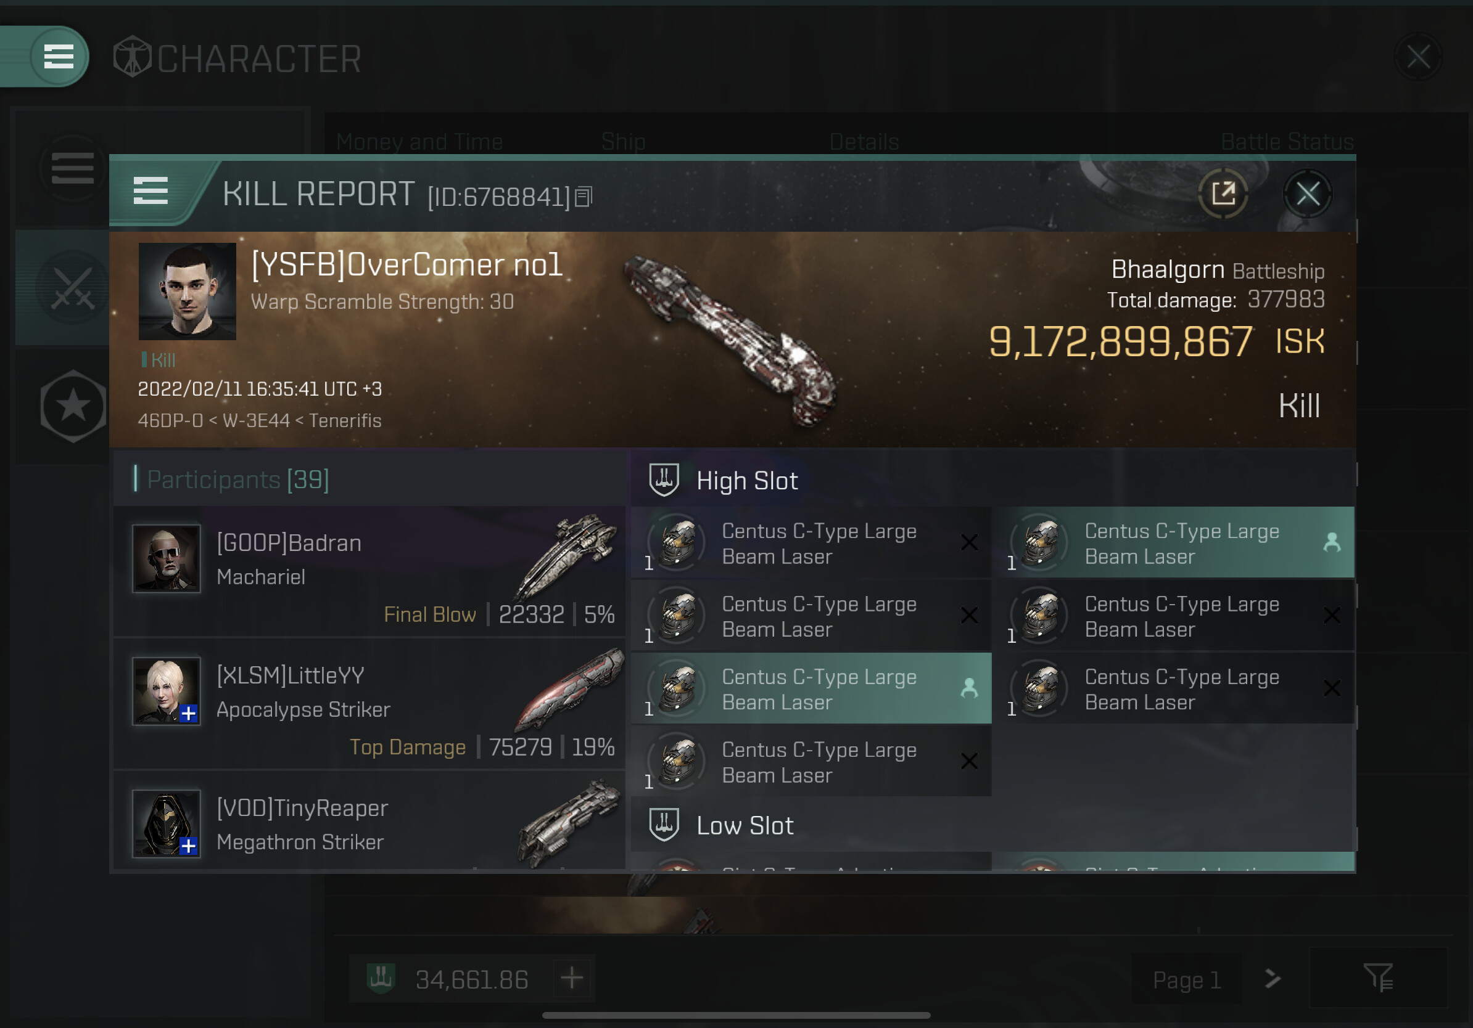The image size is (1473, 1028).
Task: Open the Kill Report hamburger menu
Action: point(151,191)
